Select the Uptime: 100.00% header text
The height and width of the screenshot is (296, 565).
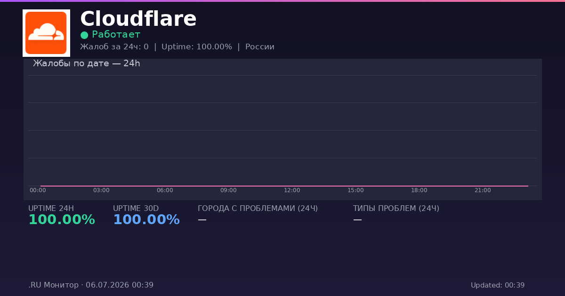click(197, 47)
